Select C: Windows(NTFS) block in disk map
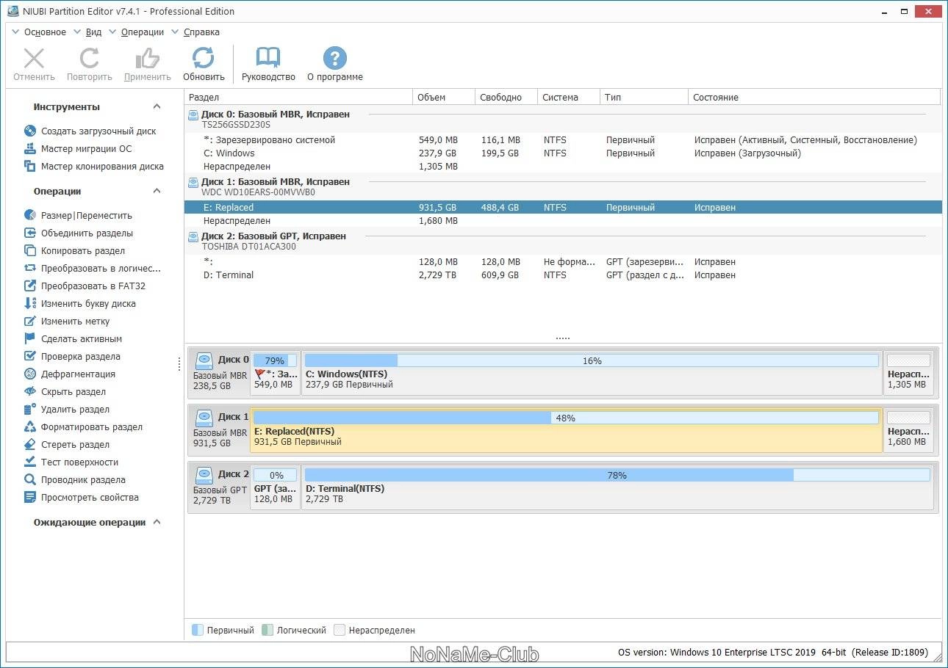948x668 pixels. tap(592, 373)
